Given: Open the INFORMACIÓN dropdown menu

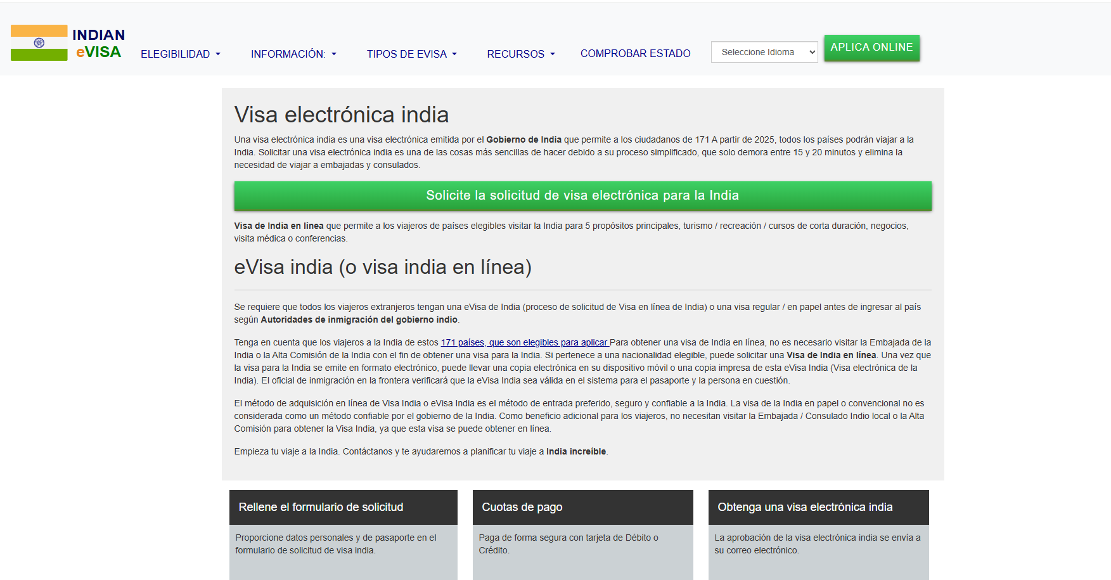Looking at the screenshot, I should [293, 54].
